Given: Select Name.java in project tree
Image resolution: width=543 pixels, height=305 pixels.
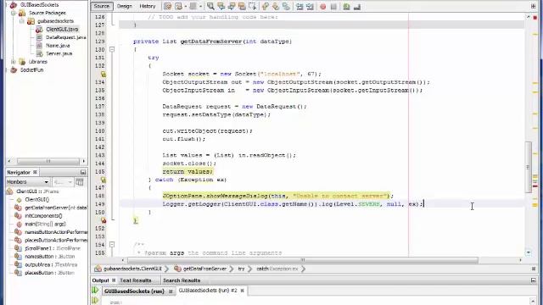Looking at the screenshot, I should tap(58, 46).
